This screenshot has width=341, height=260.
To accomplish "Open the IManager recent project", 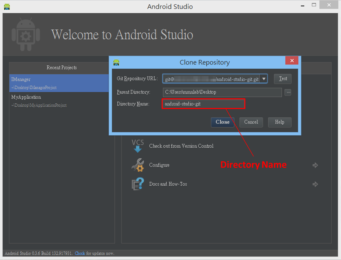I will click(x=59, y=83).
